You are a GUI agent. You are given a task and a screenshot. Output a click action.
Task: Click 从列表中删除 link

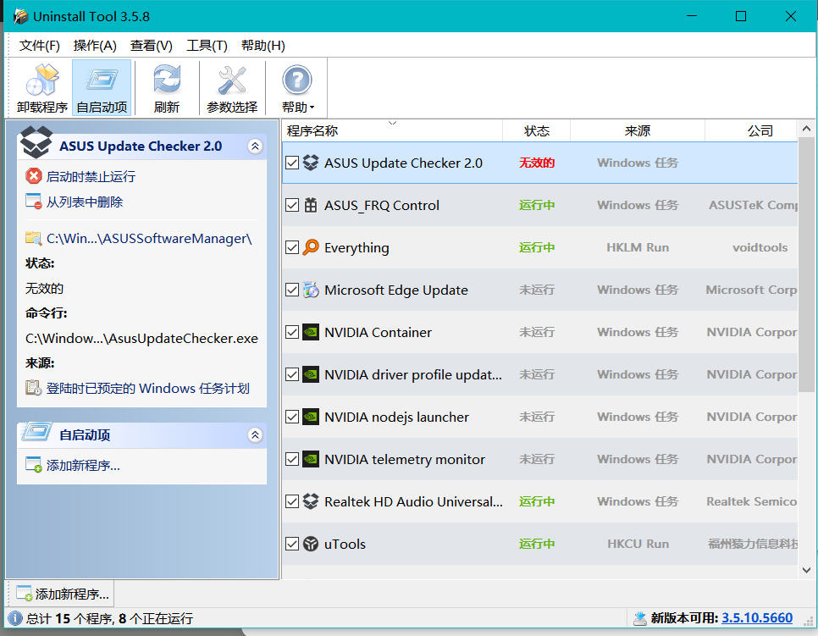85,202
